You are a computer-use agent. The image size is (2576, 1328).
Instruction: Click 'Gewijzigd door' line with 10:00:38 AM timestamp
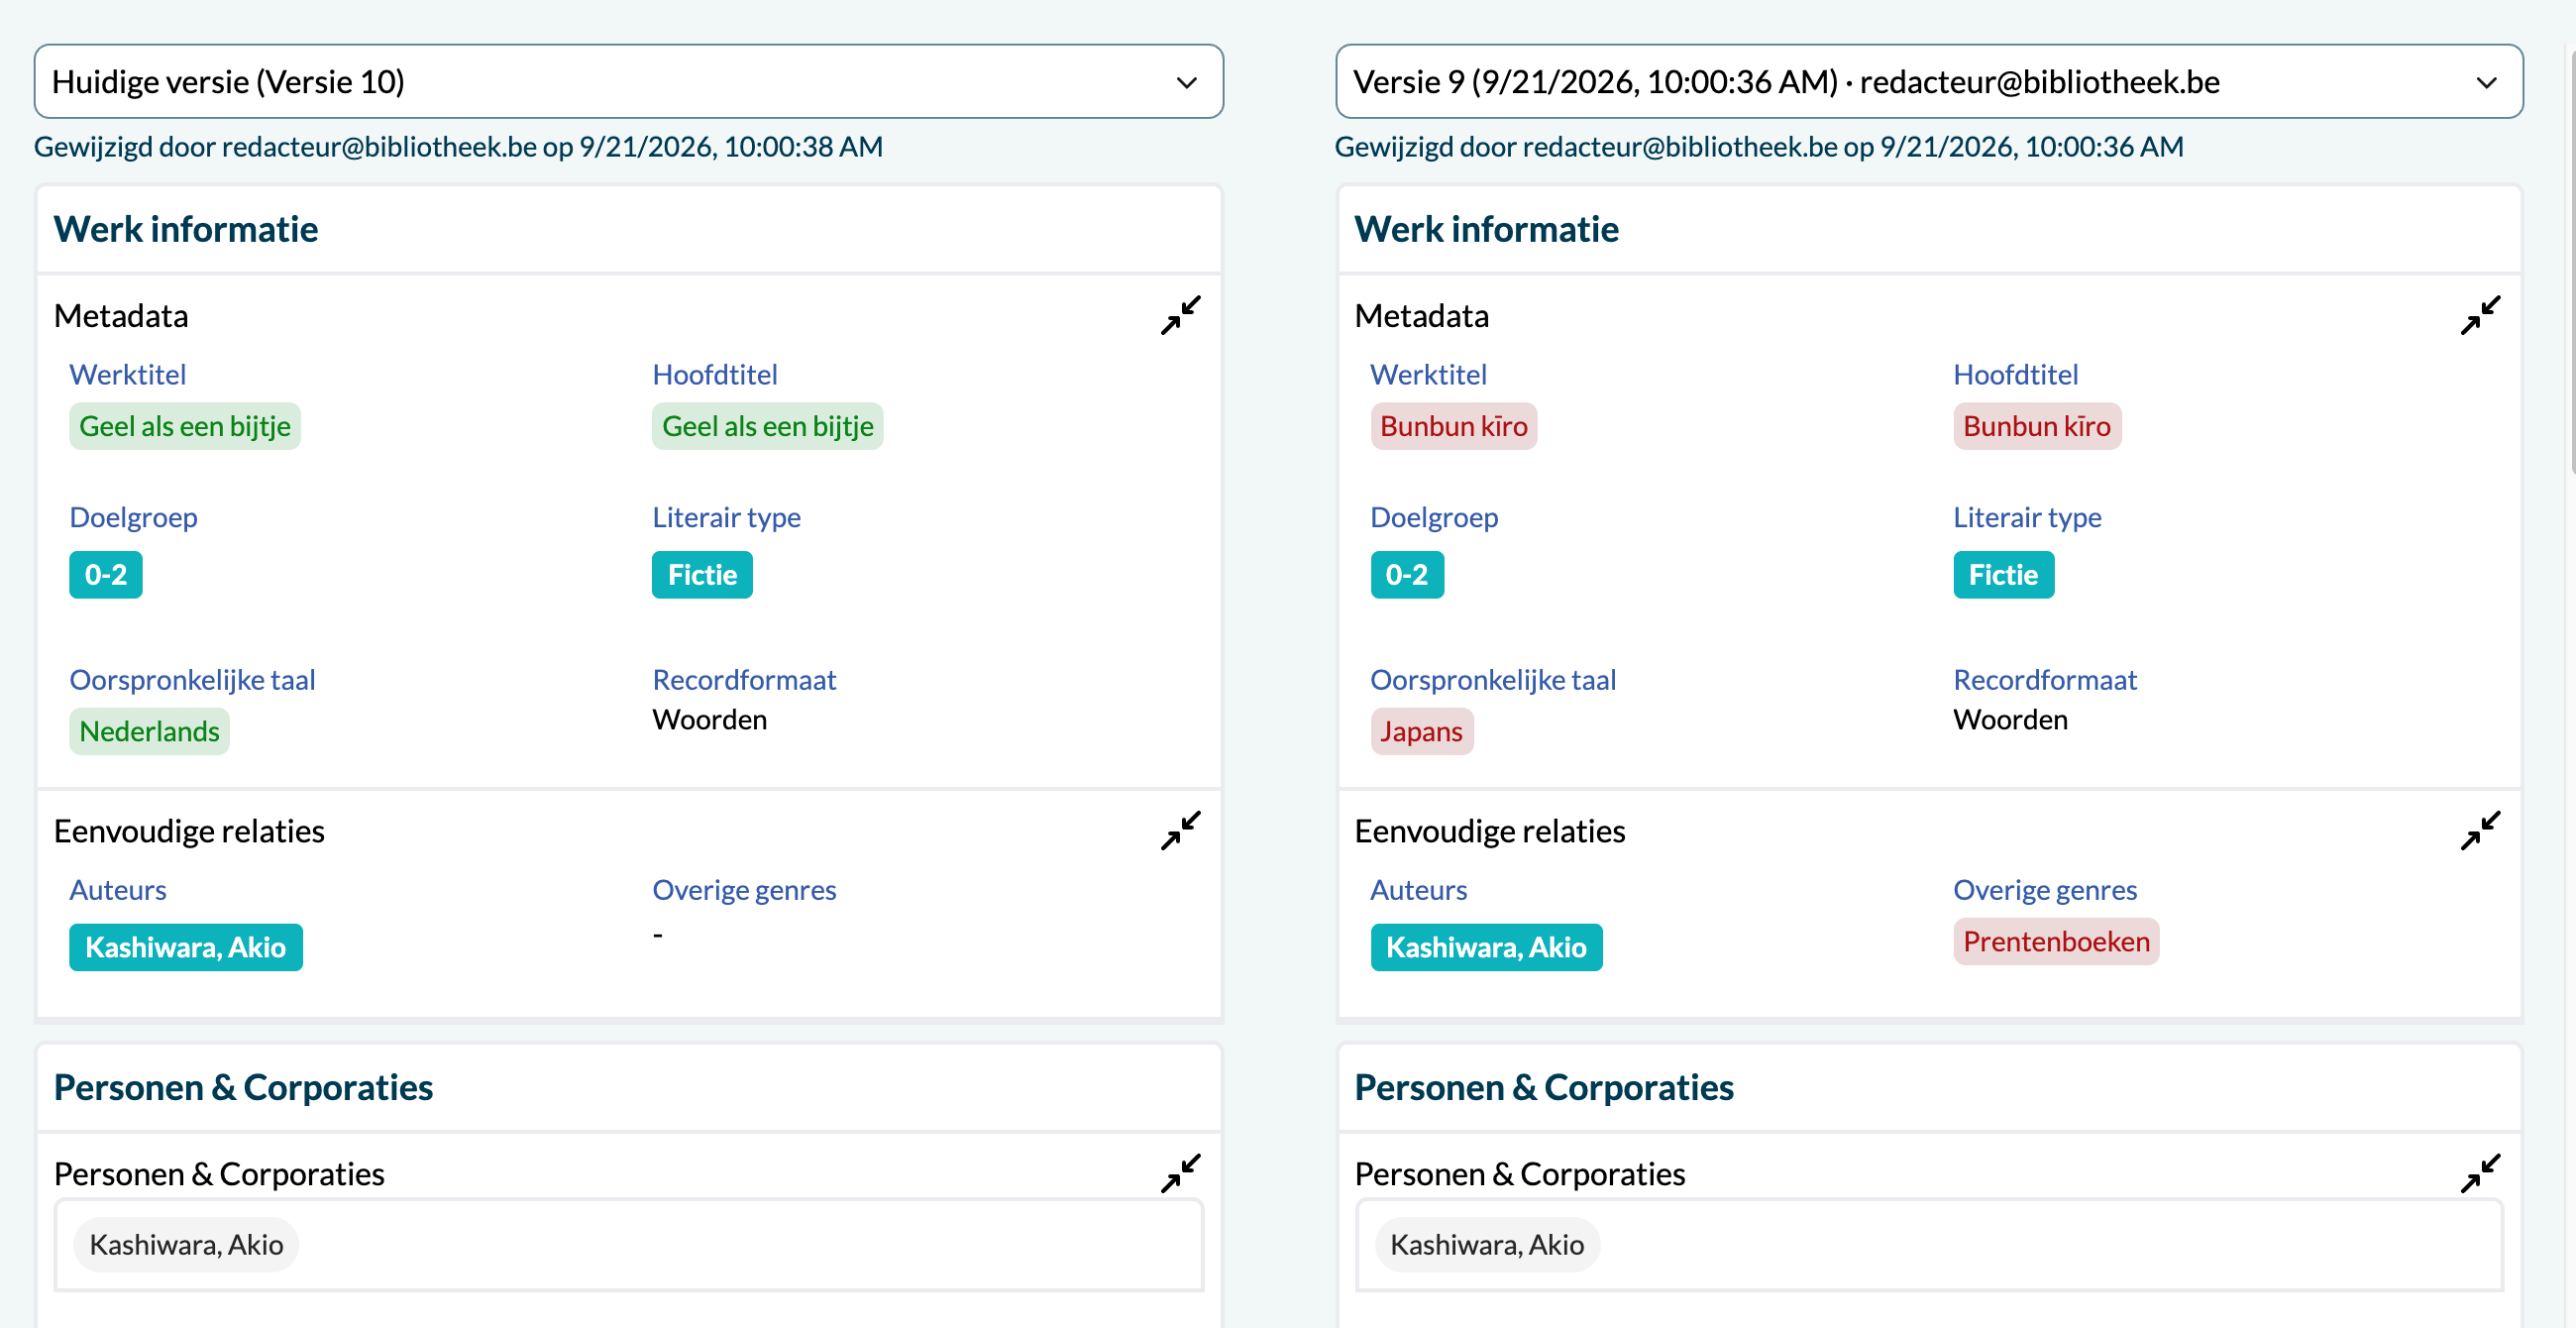458,147
